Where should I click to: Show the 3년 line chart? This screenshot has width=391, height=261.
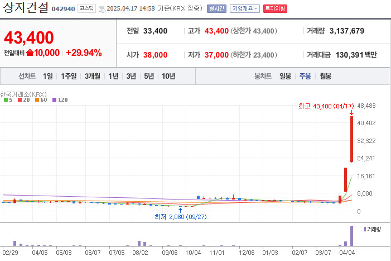pyautogui.click(x=131, y=76)
